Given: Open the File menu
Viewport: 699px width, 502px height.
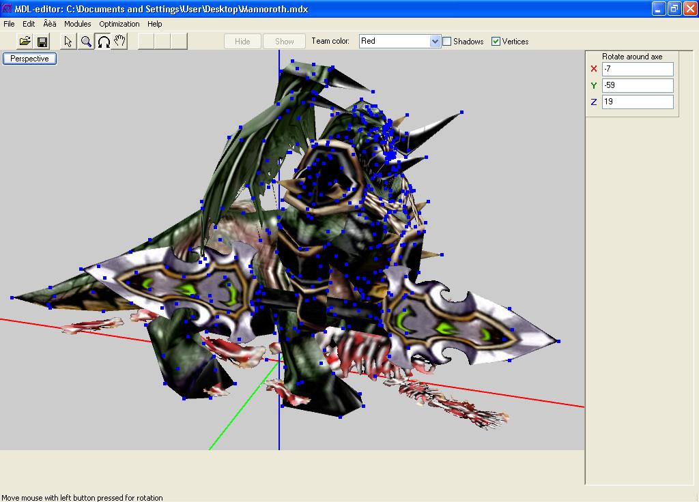Looking at the screenshot, I should coord(9,24).
